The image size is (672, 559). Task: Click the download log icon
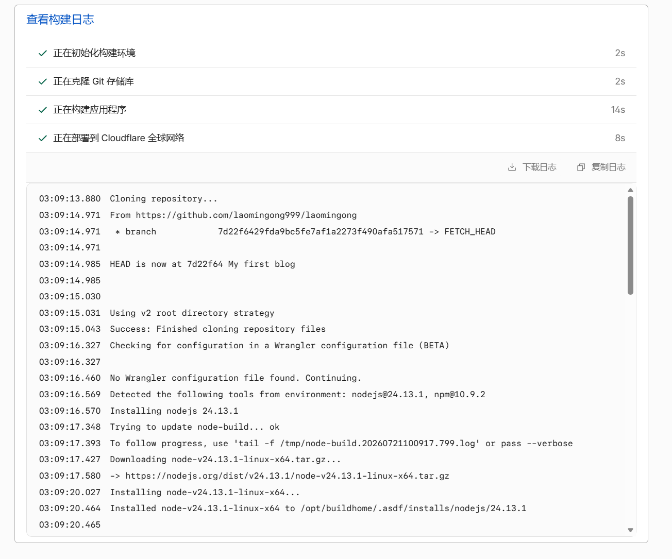click(512, 167)
